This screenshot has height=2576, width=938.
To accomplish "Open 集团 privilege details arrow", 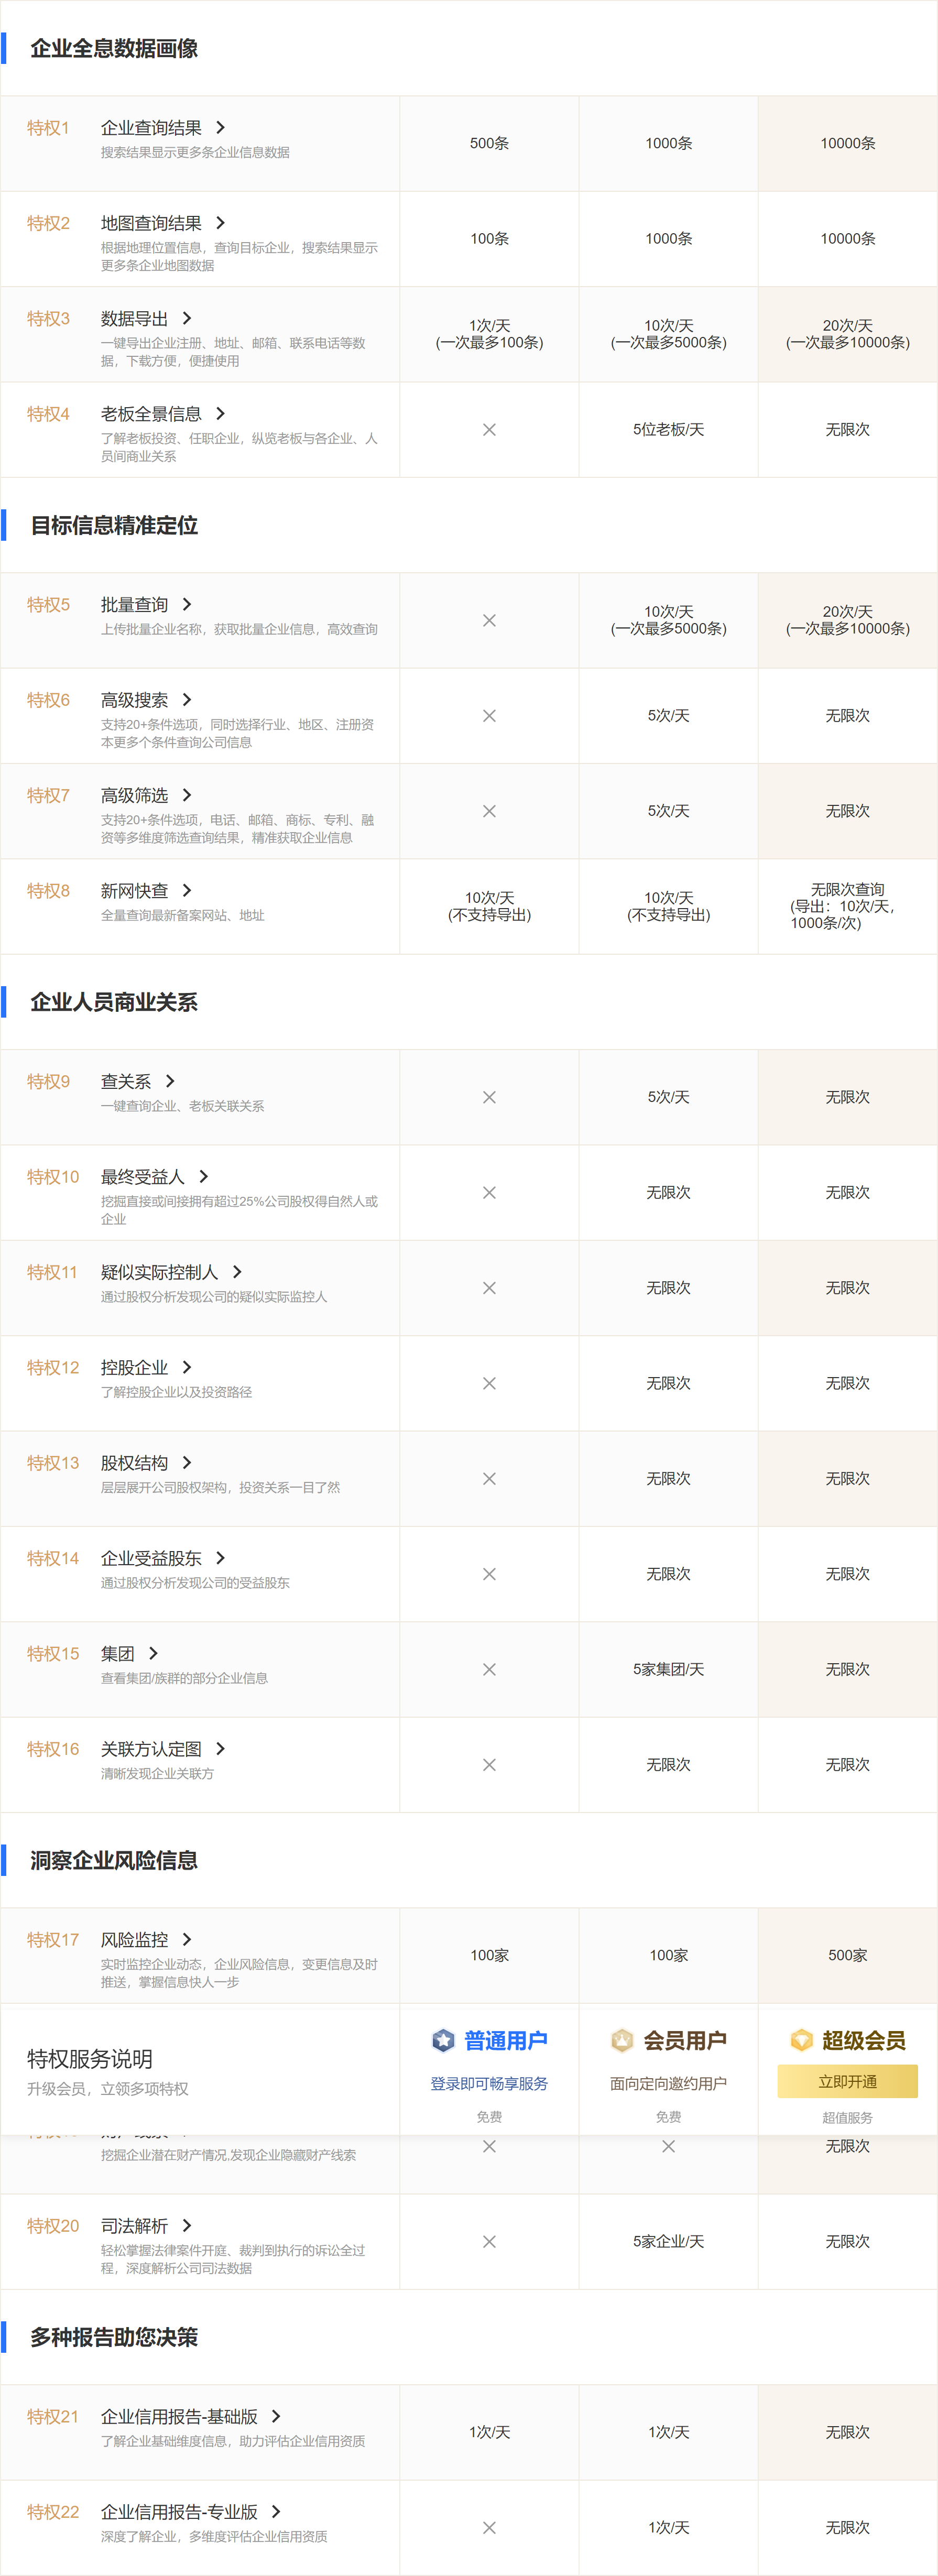I will (x=153, y=1654).
